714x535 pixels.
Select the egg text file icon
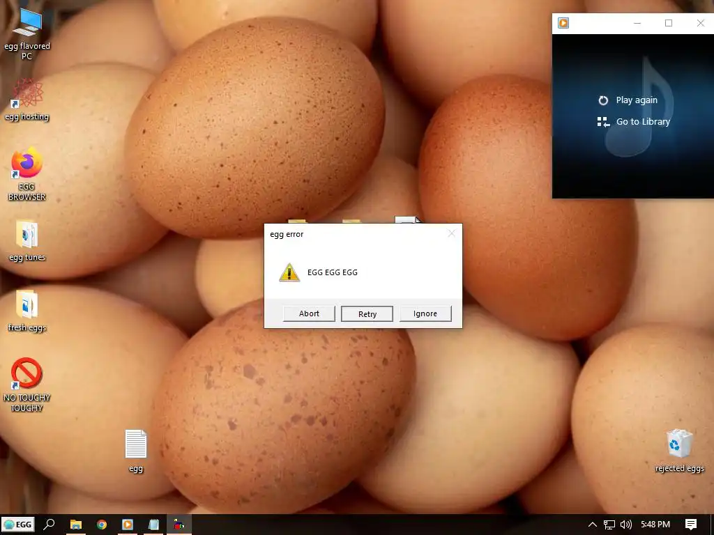[x=136, y=451]
